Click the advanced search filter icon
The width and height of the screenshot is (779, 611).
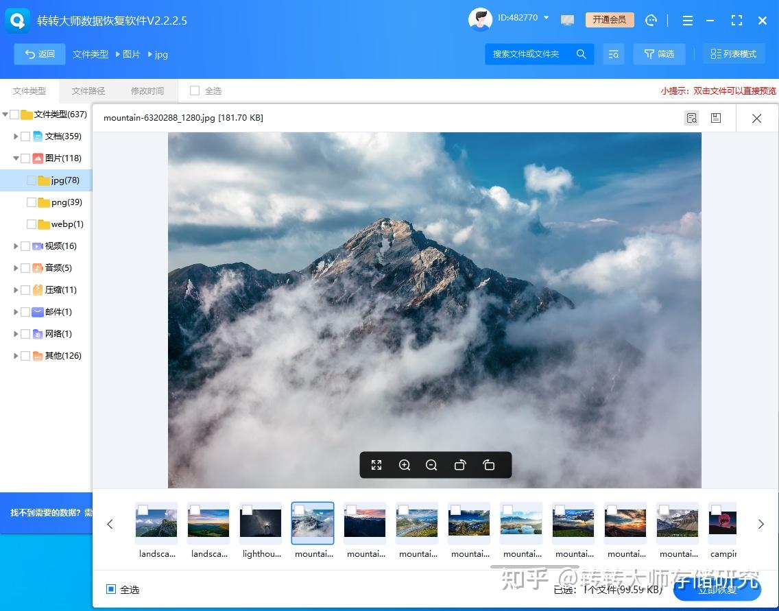click(613, 54)
